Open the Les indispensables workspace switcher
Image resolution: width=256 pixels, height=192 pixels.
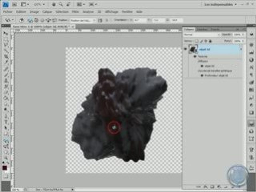(x=221, y=5)
